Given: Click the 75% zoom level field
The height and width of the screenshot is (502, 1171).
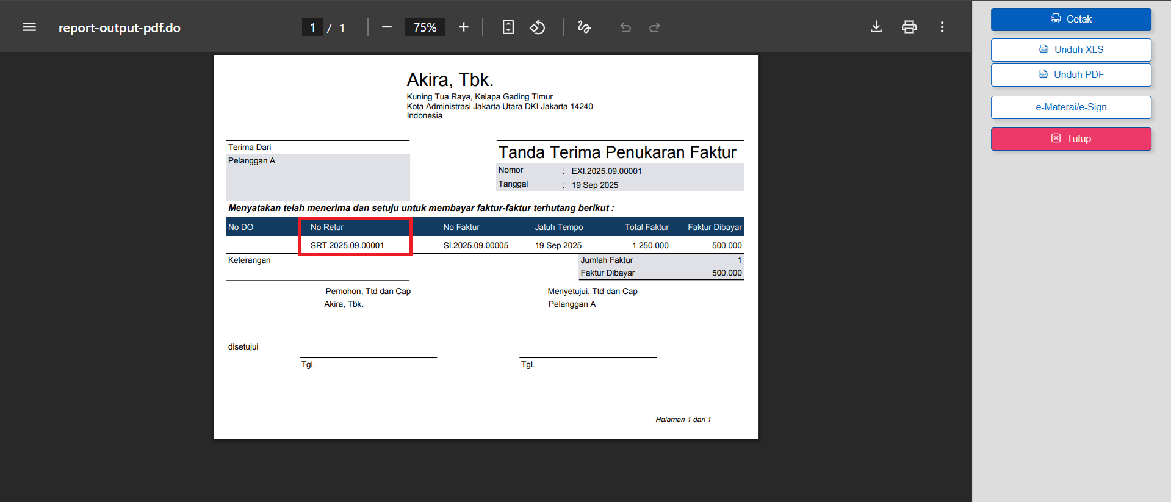Looking at the screenshot, I should click(425, 27).
